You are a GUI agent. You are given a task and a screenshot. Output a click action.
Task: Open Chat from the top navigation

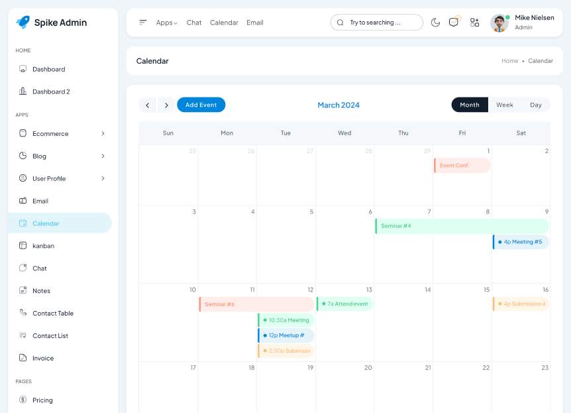coord(194,23)
